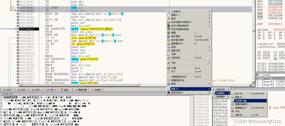The width and height of the screenshot is (285, 126).
Task: Open the 监视 1 watch tab
Action: tap(66, 90)
